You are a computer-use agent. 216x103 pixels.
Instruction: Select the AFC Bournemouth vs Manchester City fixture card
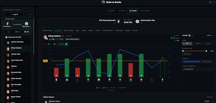tap(17, 25)
